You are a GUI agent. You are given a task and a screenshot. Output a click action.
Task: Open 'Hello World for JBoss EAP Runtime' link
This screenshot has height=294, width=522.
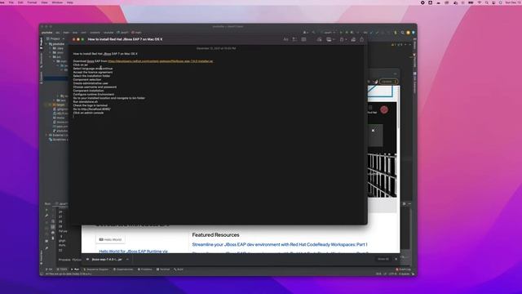pyautogui.click(x=134, y=251)
